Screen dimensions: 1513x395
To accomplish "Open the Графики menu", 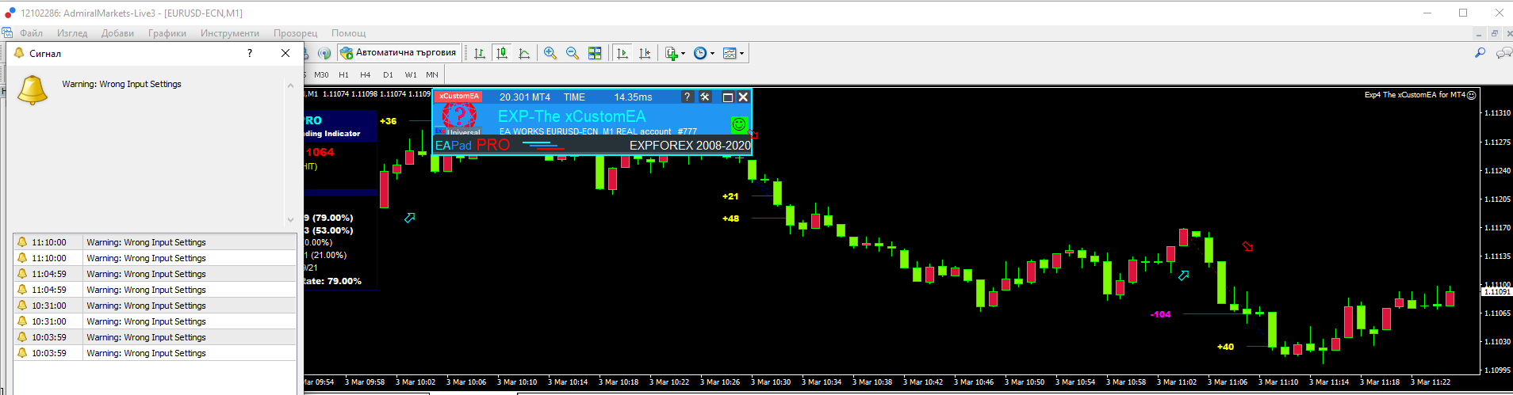I will click(x=167, y=33).
